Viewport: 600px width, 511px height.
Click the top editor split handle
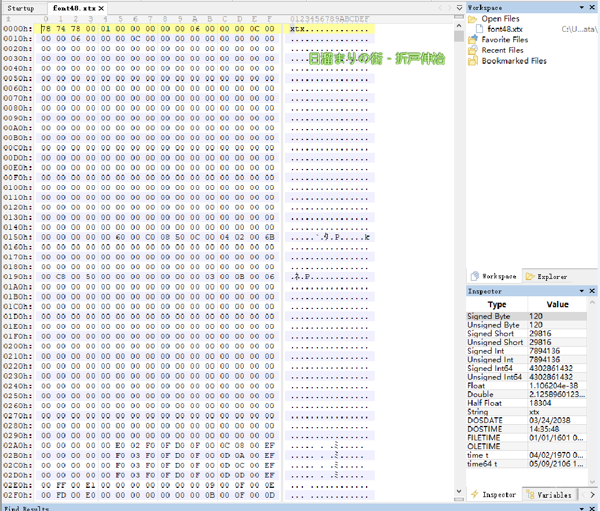(x=459, y=17)
